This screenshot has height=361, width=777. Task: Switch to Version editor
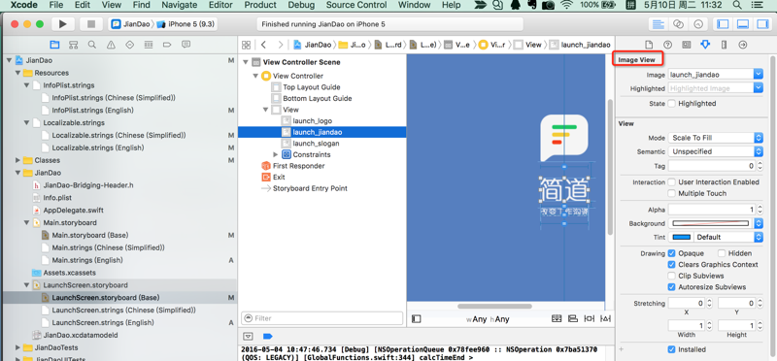click(698, 23)
